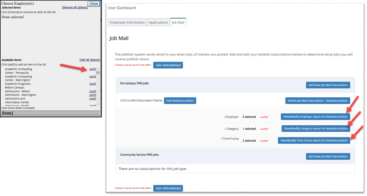This screenshot has height=196, width=367.
Task: Close the Choose Employer(s) dialog
Action: point(94,4)
